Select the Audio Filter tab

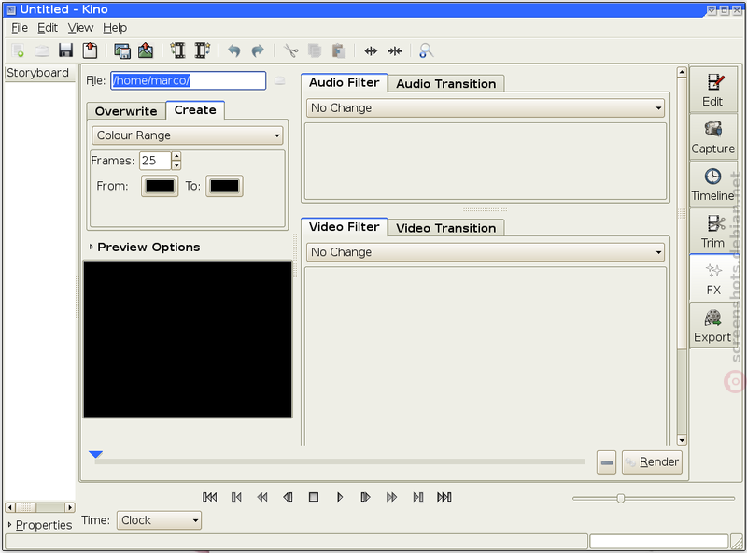pos(345,82)
